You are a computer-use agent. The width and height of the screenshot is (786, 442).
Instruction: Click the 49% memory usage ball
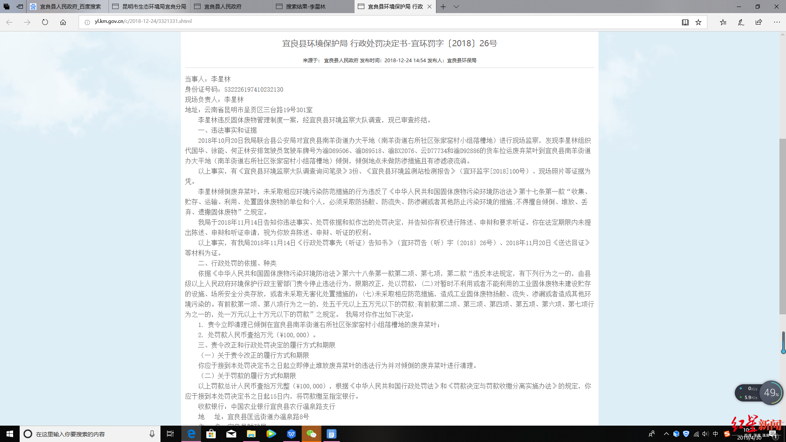pos(771,393)
